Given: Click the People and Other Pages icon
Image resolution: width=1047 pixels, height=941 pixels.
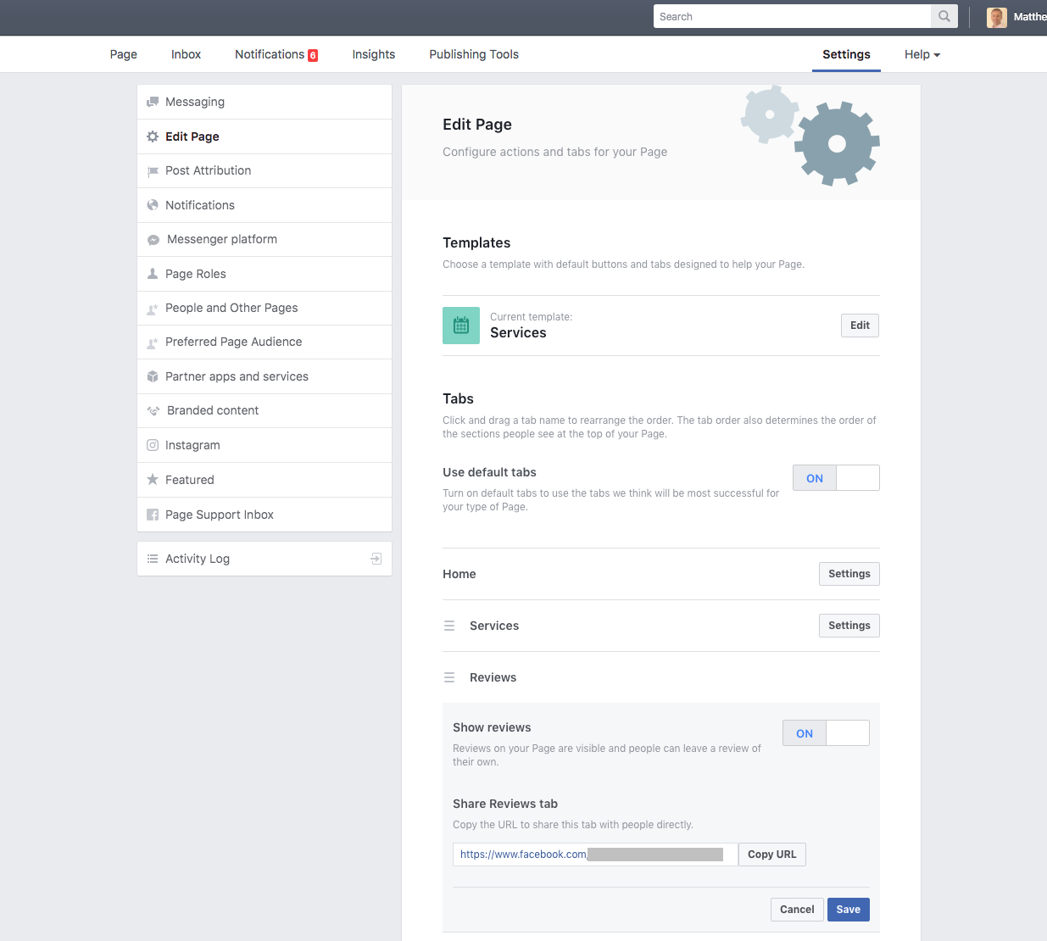Looking at the screenshot, I should coord(153,309).
